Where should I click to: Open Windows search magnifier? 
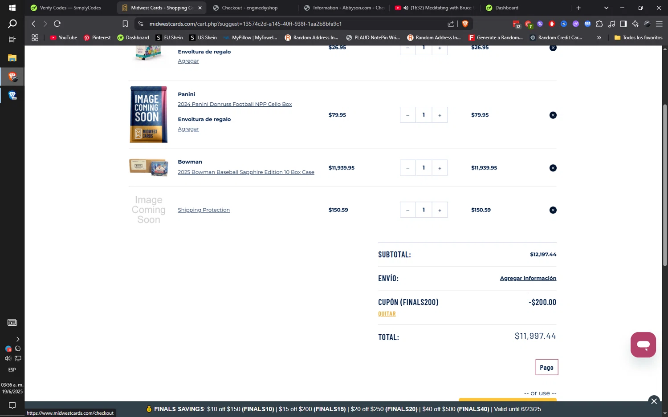12,24
